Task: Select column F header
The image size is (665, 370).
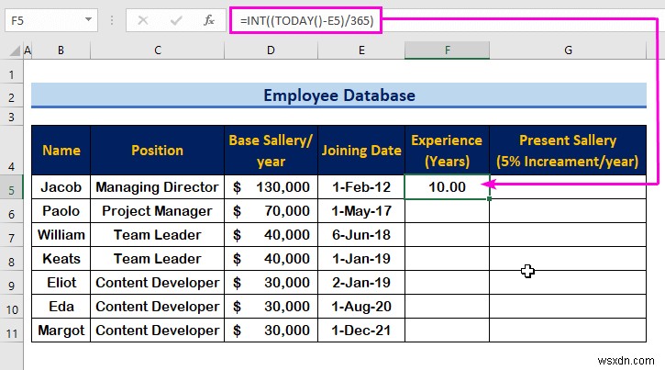Action: pos(447,50)
